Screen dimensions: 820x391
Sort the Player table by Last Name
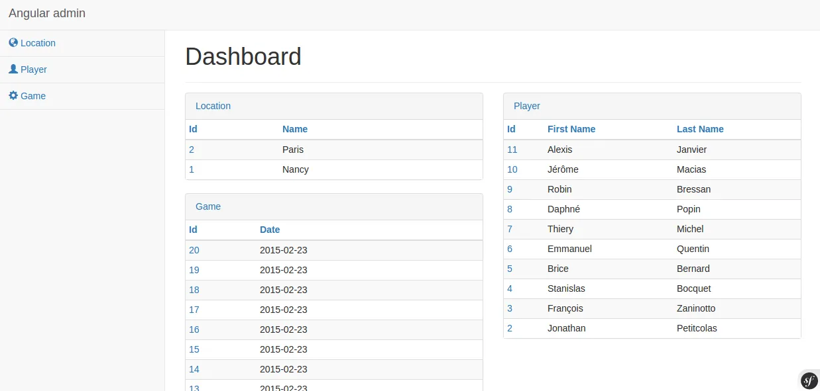click(700, 129)
